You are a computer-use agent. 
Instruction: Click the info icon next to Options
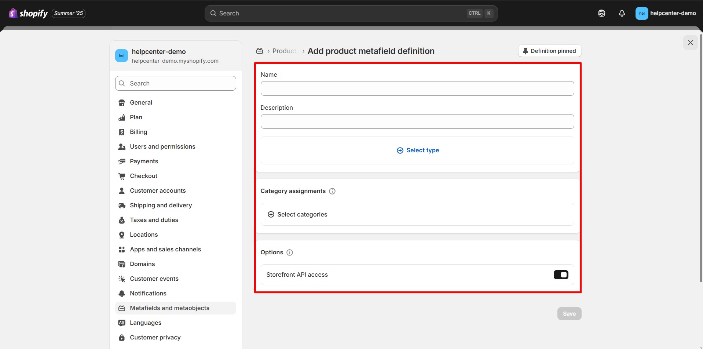click(290, 252)
